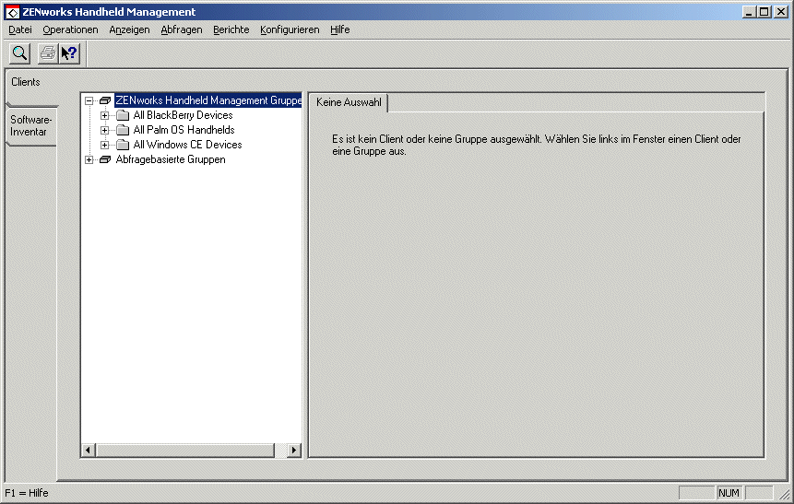Screen dimensions: 794x504
Task: Open the Anzeigen menu
Action: tap(130, 29)
